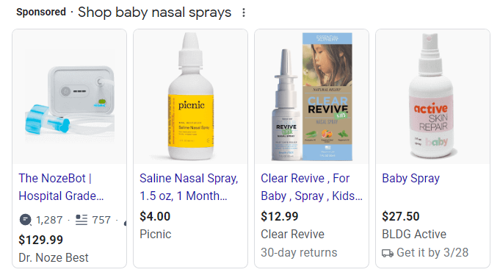Click the reviews speech bubble icon
This screenshot has height=275, width=500.
[x=26, y=220]
